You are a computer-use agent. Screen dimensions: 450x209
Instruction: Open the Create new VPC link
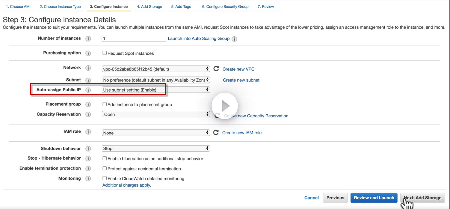click(x=238, y=69)
